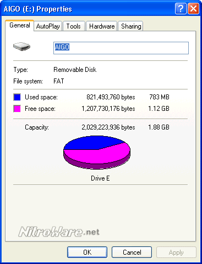Click the removable disk drive icon
The height and width of the screenshot is (264, 202).
point(21,47)
